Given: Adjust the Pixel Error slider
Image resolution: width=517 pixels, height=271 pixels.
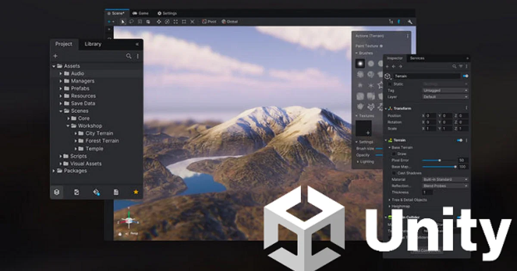Looking at the screenshot, I should click(439, 160).
